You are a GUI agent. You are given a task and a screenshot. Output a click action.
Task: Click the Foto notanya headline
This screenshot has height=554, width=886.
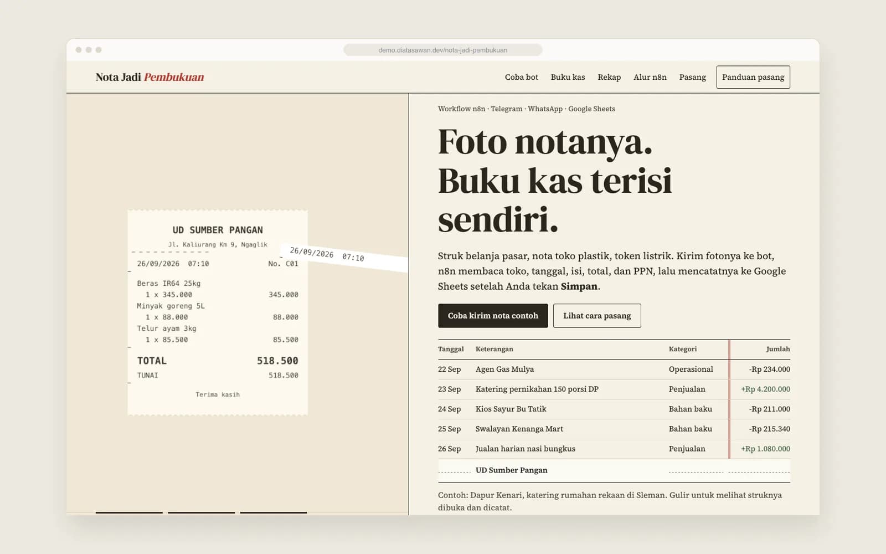555,181
